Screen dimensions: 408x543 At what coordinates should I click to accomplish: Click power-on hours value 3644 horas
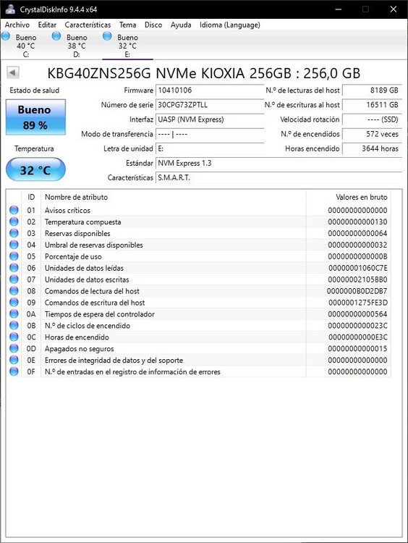[x=372, y=148]
